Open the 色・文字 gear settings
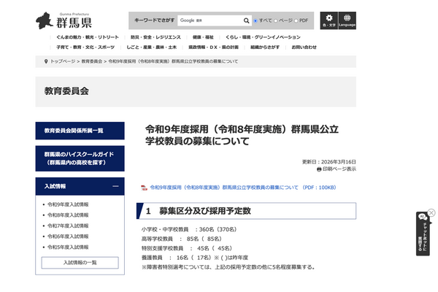 328,20
